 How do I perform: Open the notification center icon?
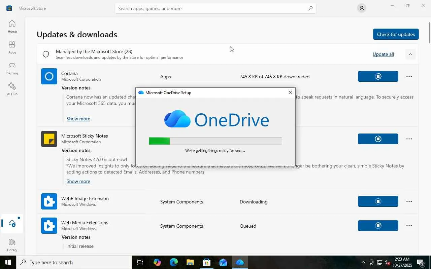pos(420,262)
